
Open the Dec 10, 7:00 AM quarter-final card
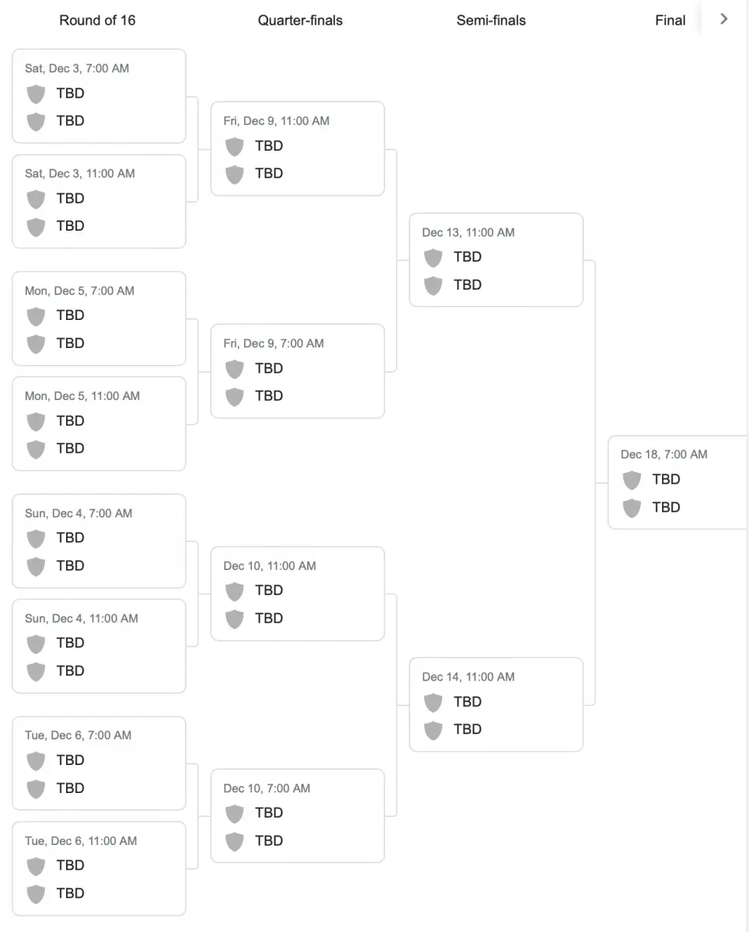[x=298, y=815]
